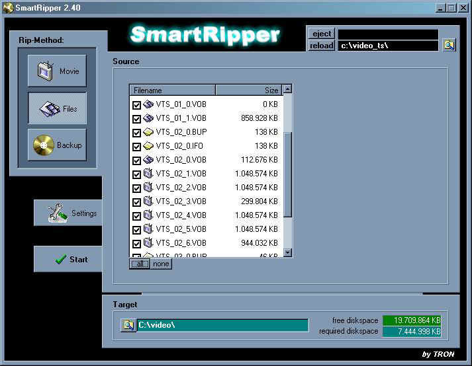Screen dimensions: 472x366
Task: Click file list scroll down arrow
Action: point(287,252)
